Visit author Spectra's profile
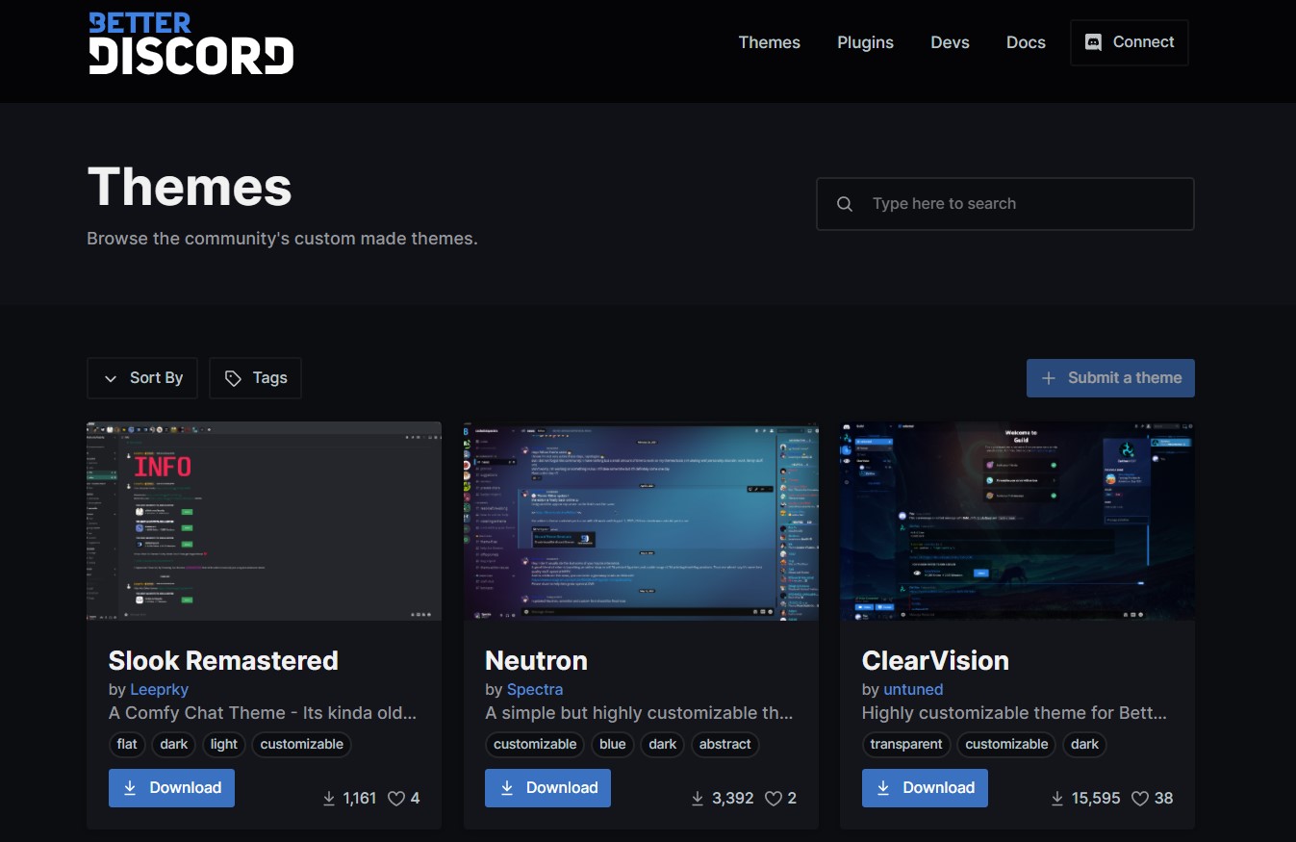Viewport: 1296px width, 842px height. (535, 689)
